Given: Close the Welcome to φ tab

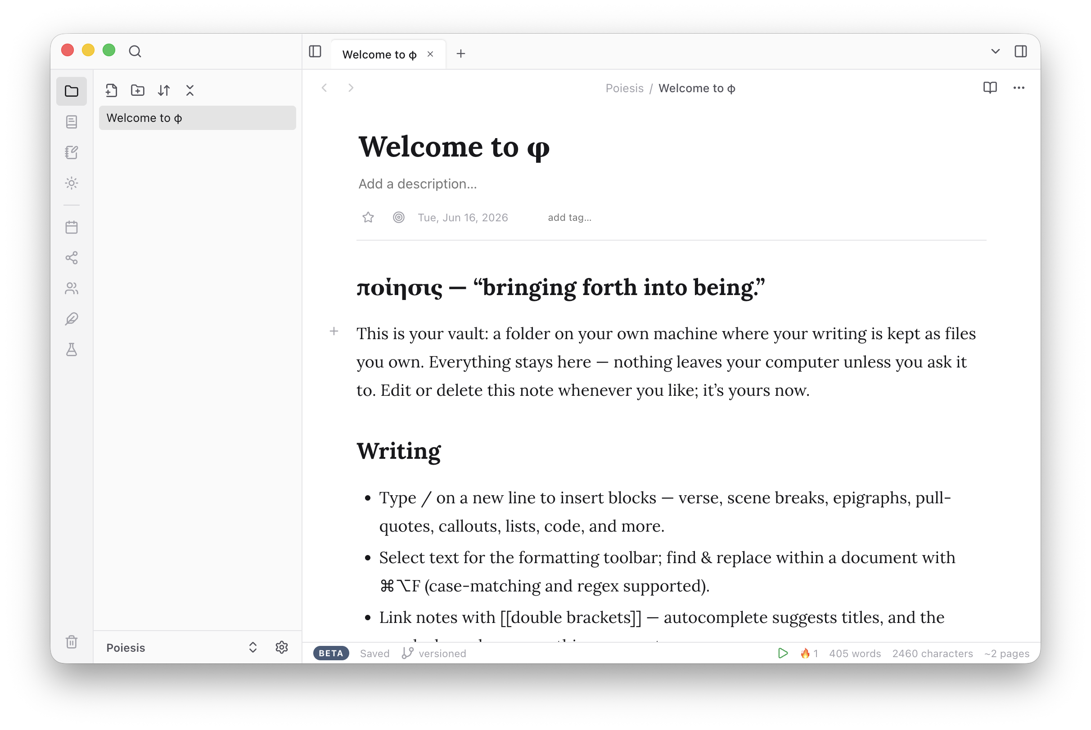Looking at the screenshot, I should click(x=430, y=54).
